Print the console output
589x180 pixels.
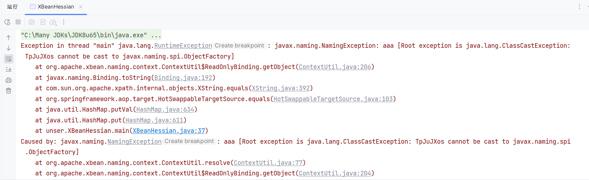9,80
